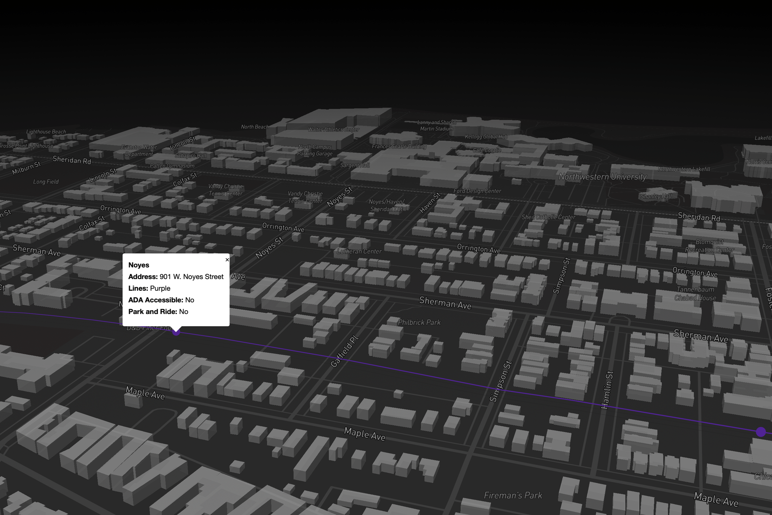The height and width of the screenshot is (515, 772).
Task: Click the purple station marker near Maple Ave
Action: tap(761, 432)
